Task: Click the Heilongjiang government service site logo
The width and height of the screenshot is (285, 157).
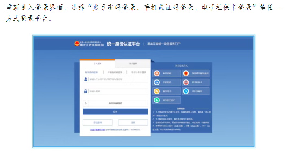Action: click(x=89, y=44)
